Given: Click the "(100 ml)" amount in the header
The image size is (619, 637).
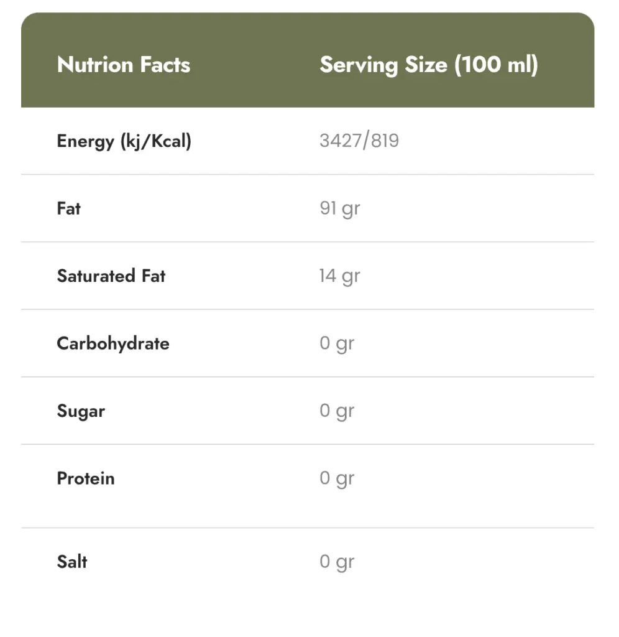Looking at the screenshot, I should coord(496,65).
